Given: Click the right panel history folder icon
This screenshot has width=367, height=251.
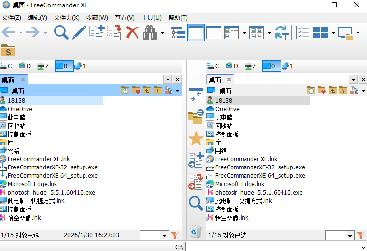Looking at the screenshot, I should tap(311, 90).
